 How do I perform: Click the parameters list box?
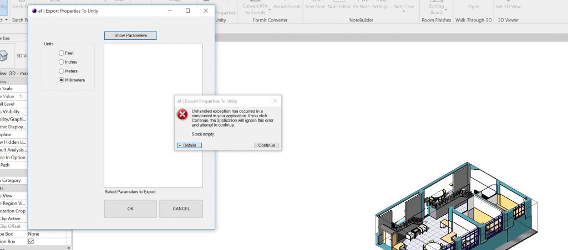pos(153,115)
